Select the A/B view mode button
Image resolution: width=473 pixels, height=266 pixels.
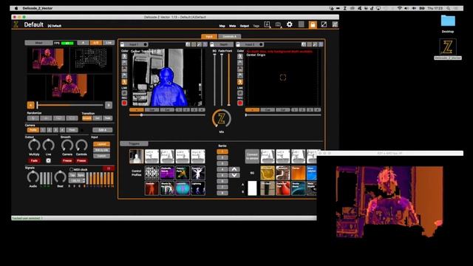pyautogui.click(x=95, y=43)
